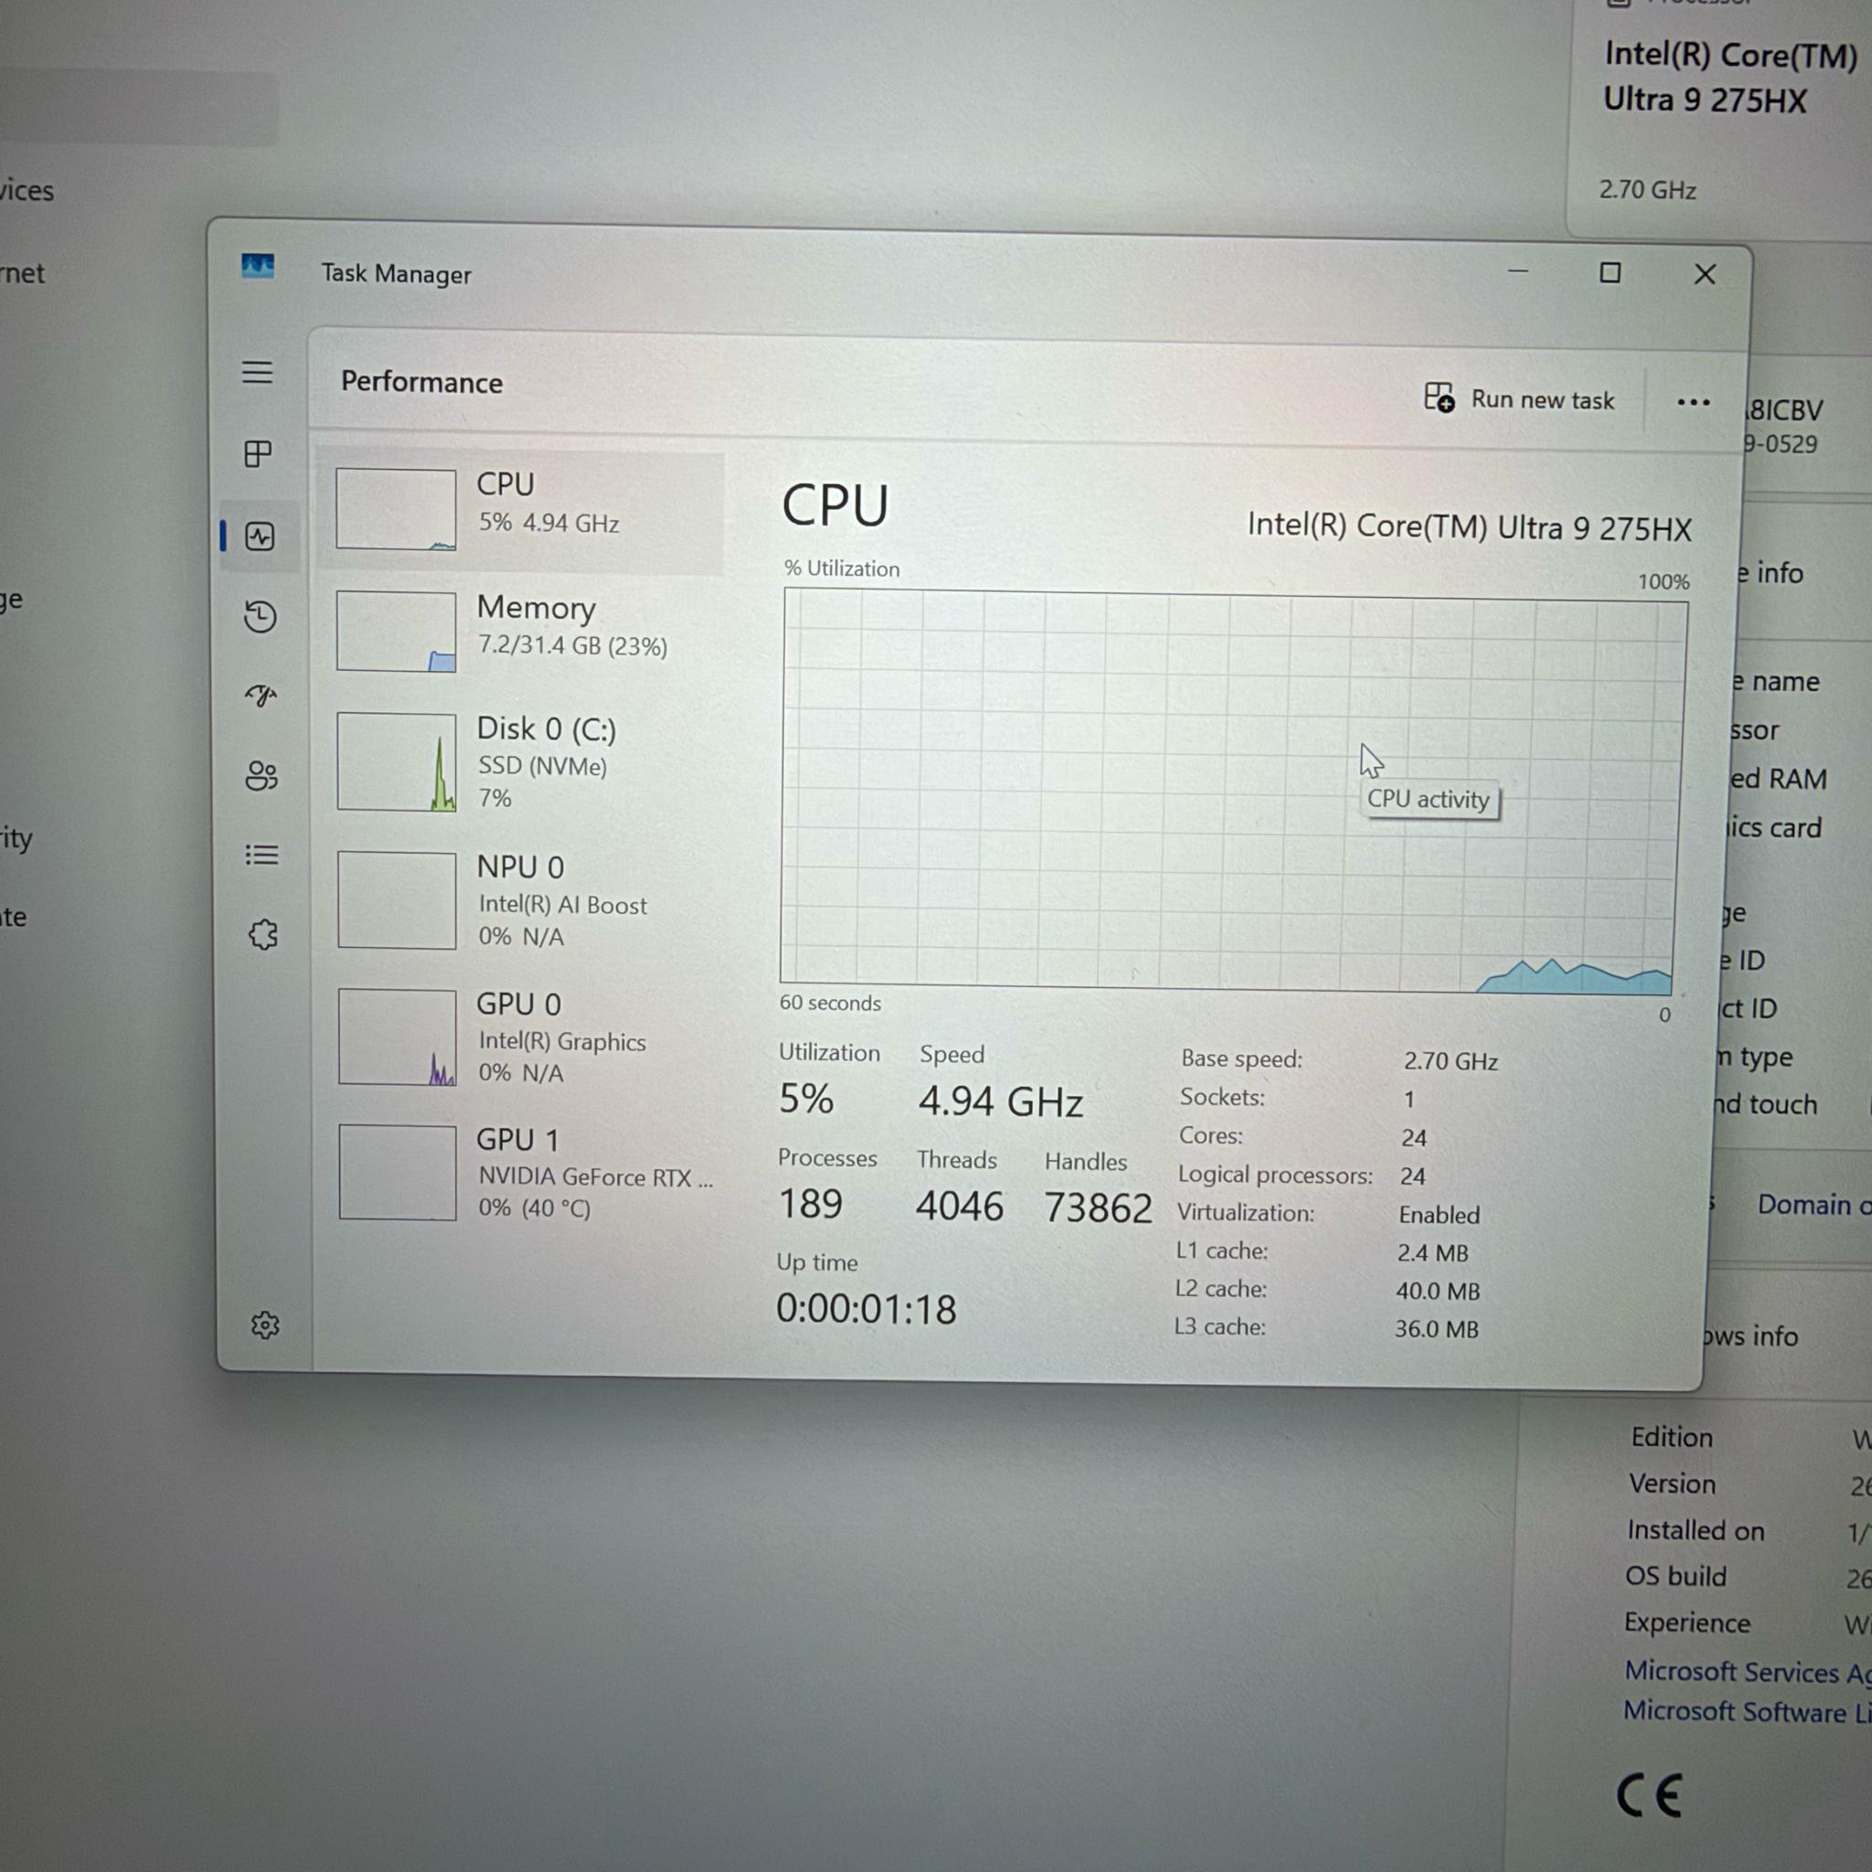Select NPU 0 Intel AI Boost entry

pyautogui.click(x=520, y=900)
